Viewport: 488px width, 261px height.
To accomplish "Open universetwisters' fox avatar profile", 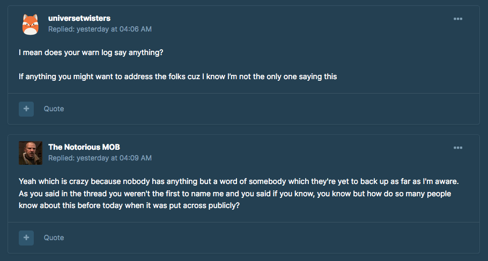I will (x=31, y=24).
